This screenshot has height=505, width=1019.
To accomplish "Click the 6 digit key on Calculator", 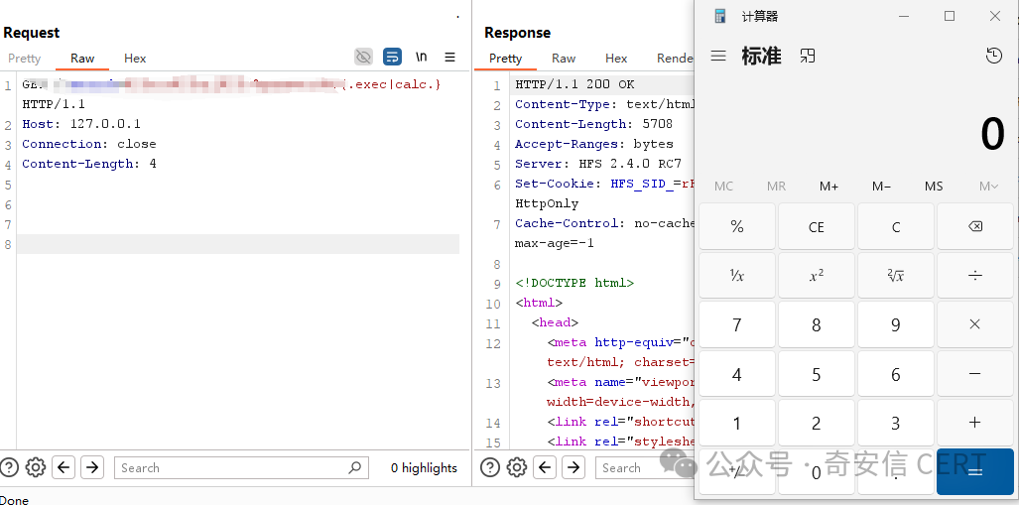I will point(896,374).
